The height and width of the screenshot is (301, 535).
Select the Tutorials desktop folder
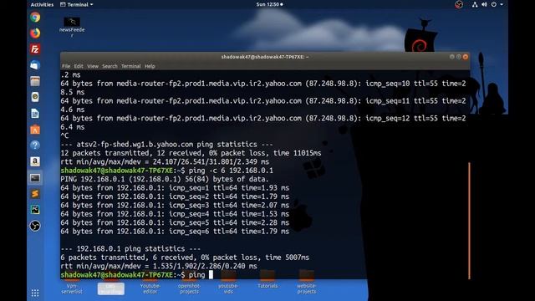tap(267, 280)
